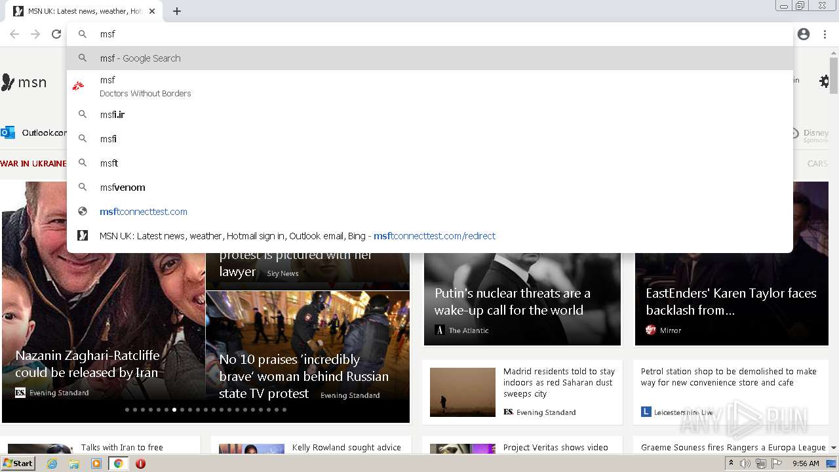Show hidden tray icons arrow
Viewport: 839px width, 472px height.
click(x=731, y=463)
